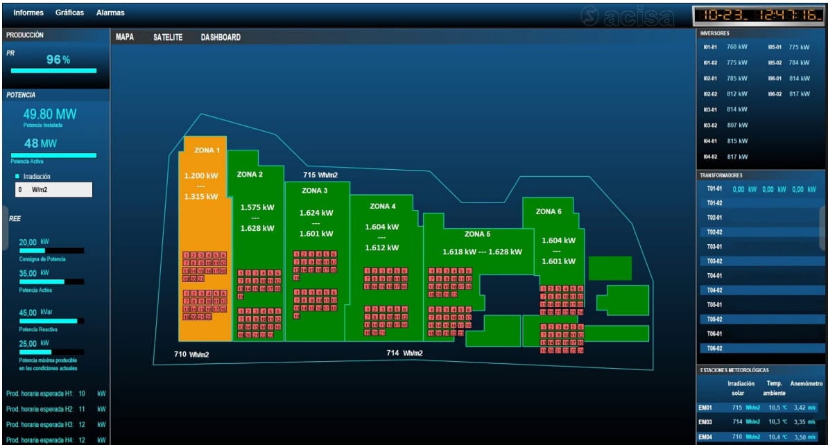Click the 1.624 kW value in Zona 3

pyautogui.click(x=316, y=213)
